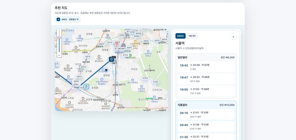
Task: Click the 6015 bus bubble by 명동역
Action: tap(146, 41)
